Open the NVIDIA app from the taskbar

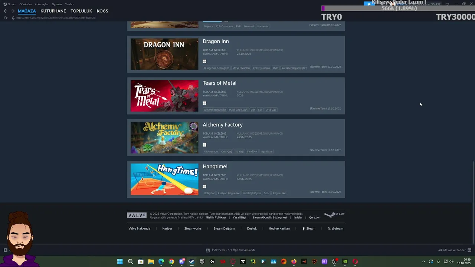click(345, 261)
